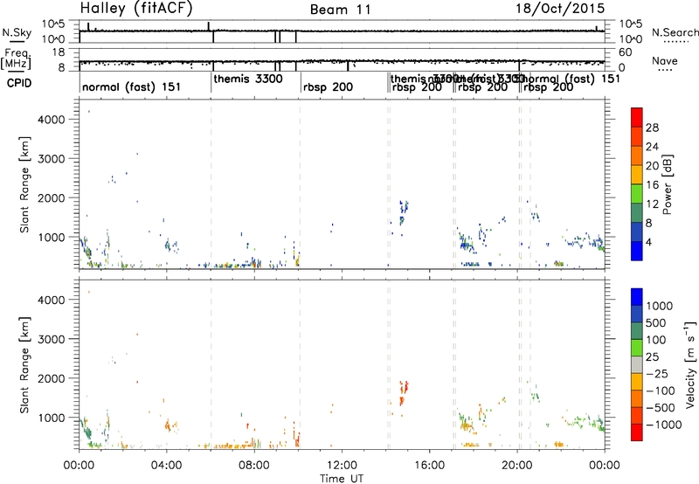Click the blue power cluster near 15:00
Screen dimensions: 699x484
coord(404,212)
